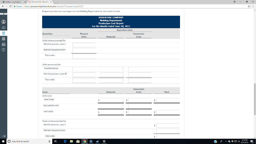This screenshot has height=144, width=256.
Task: Open File Explorer from the taskbar
Action: click(x=71, y=141)
